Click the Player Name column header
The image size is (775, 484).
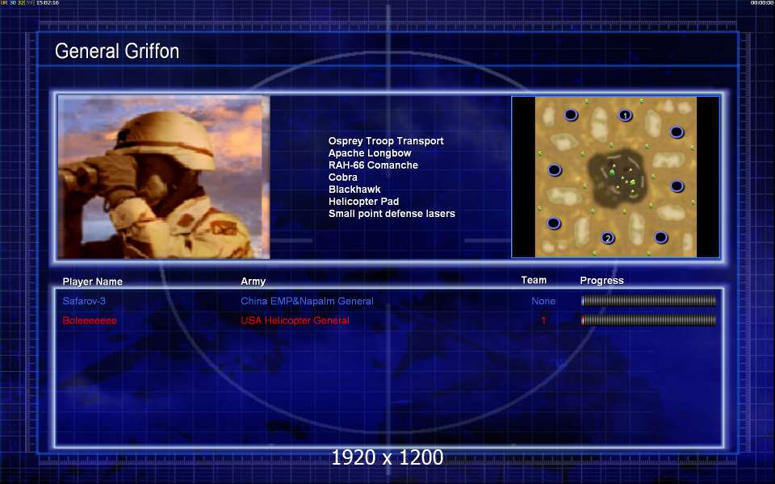(92, 282)
